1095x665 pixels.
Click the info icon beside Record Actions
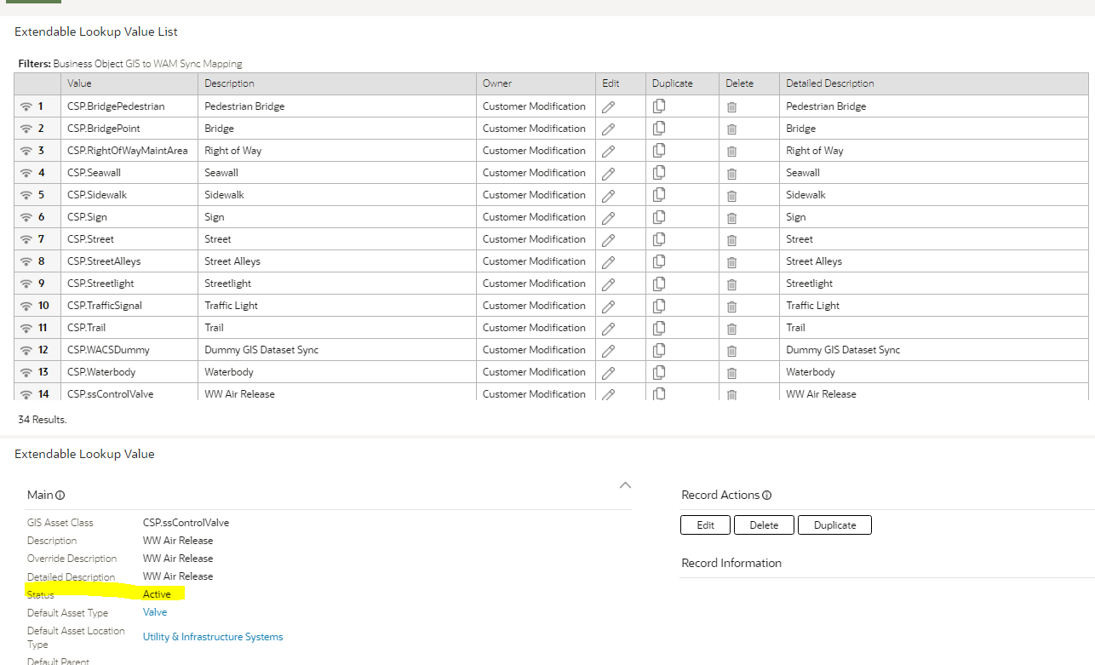765,495
